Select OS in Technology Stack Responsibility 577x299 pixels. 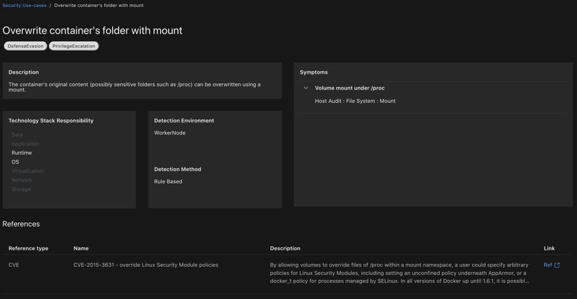click(x=15, y=162)
